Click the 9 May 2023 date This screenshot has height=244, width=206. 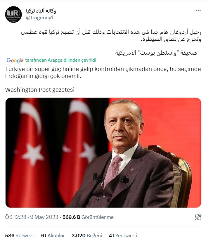tap(44, 217)
